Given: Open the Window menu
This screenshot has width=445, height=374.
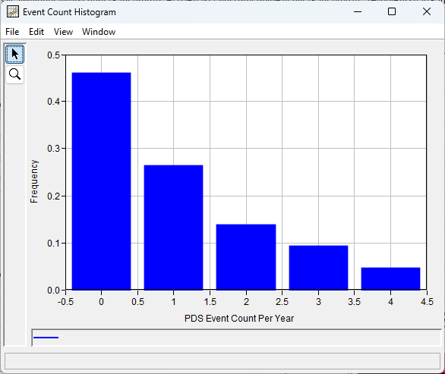Looking at the screenshot, I should (x=99, y=32).
